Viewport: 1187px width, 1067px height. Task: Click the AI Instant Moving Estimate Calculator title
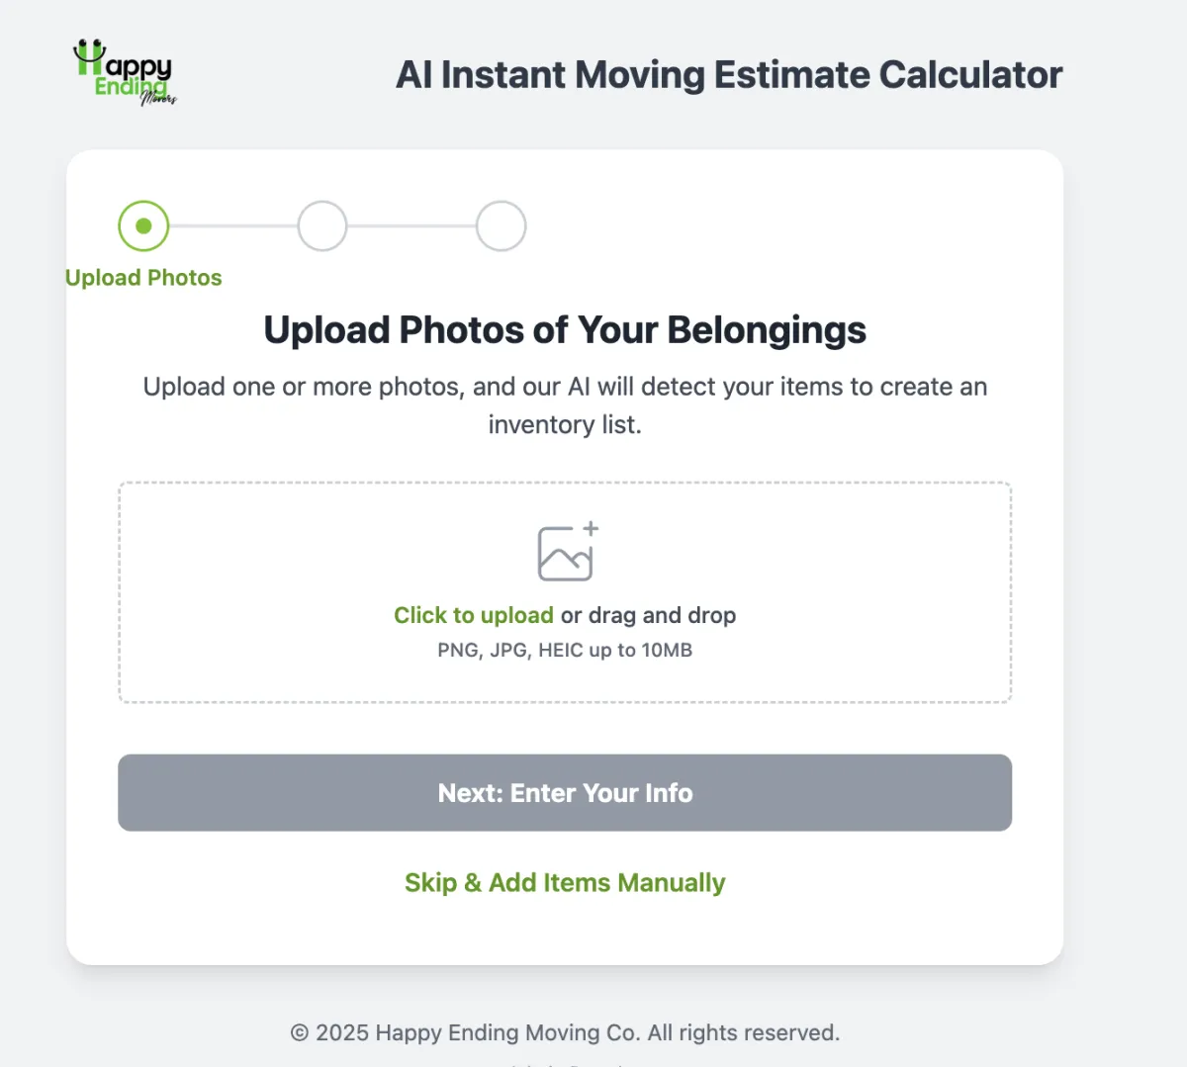point(729,75)
